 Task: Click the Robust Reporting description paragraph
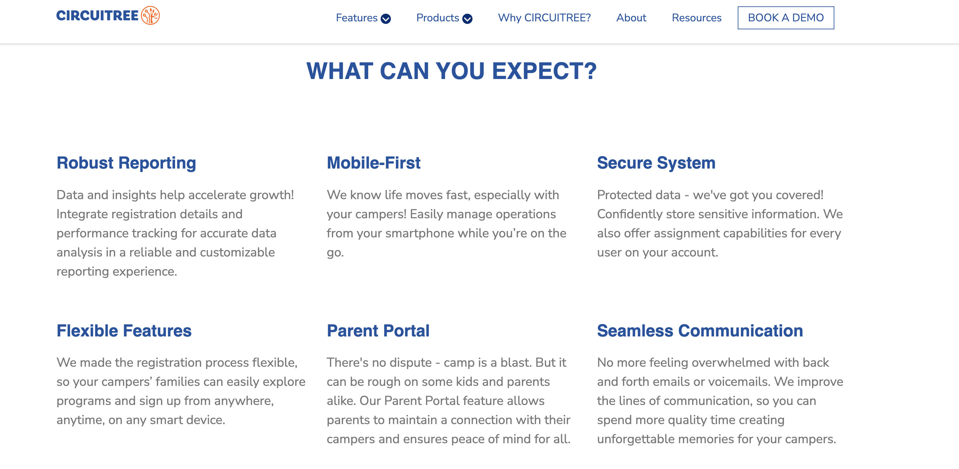(175, 233)
